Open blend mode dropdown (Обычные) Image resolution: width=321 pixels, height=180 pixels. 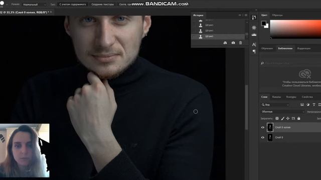point(283,111)
